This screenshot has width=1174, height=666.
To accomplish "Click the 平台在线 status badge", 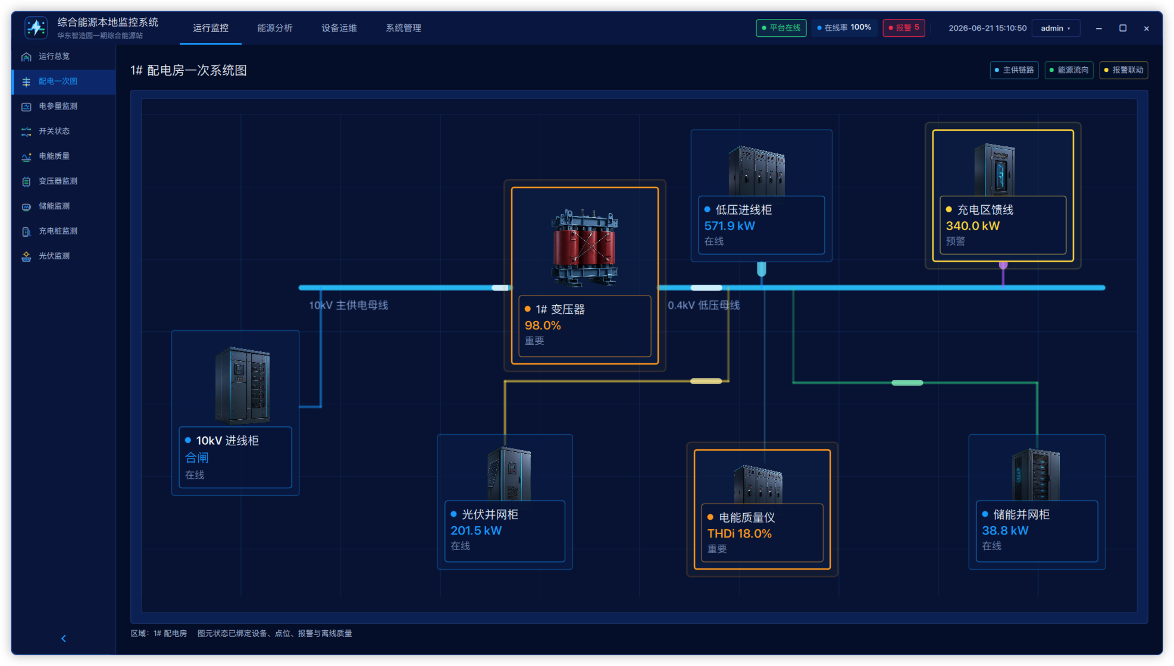I will pos(781,28).
